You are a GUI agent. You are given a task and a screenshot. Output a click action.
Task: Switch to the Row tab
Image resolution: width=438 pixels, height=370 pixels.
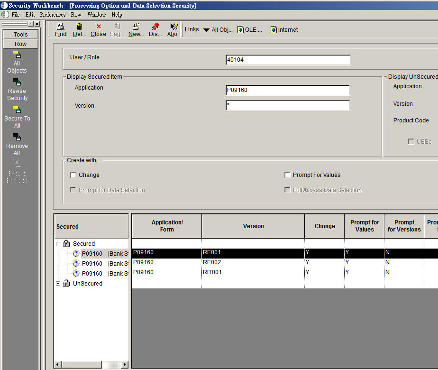point(20,44)
